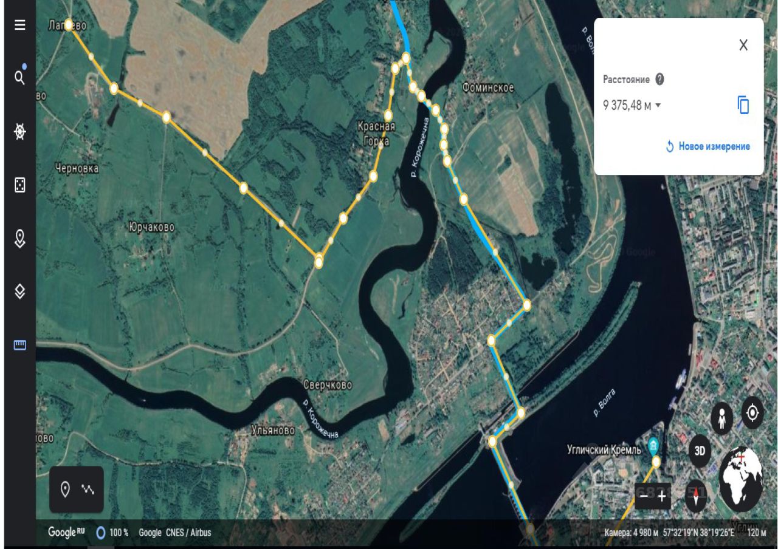The height and width of the screenshot is (549, 778).
Task: Click the Google logo in status bar
Action: click(66, 533)
